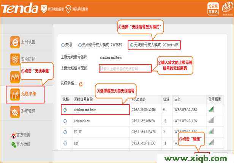Click the MAC地址 column header
The height and width of the screenshot is (163, 234).
click(139, 99)
